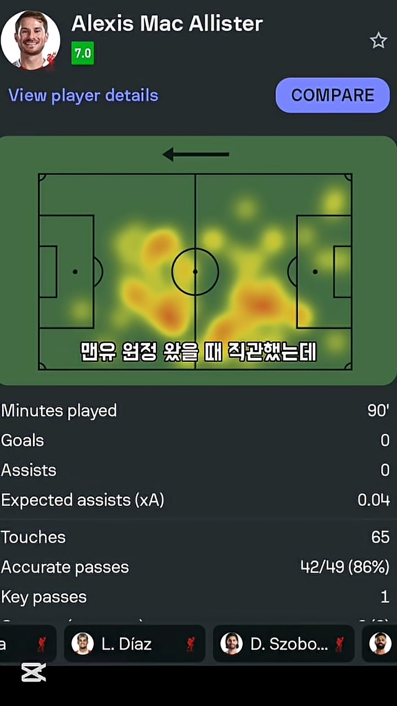Click the 7.0 rating badge
Screen dimensions: 397x706
tap(83, 53)
